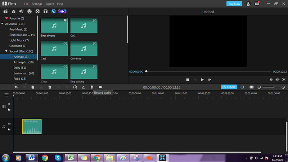Select the Crow audio thumbnail
Viewport: 288px width, 162px height.
[54, 72]
